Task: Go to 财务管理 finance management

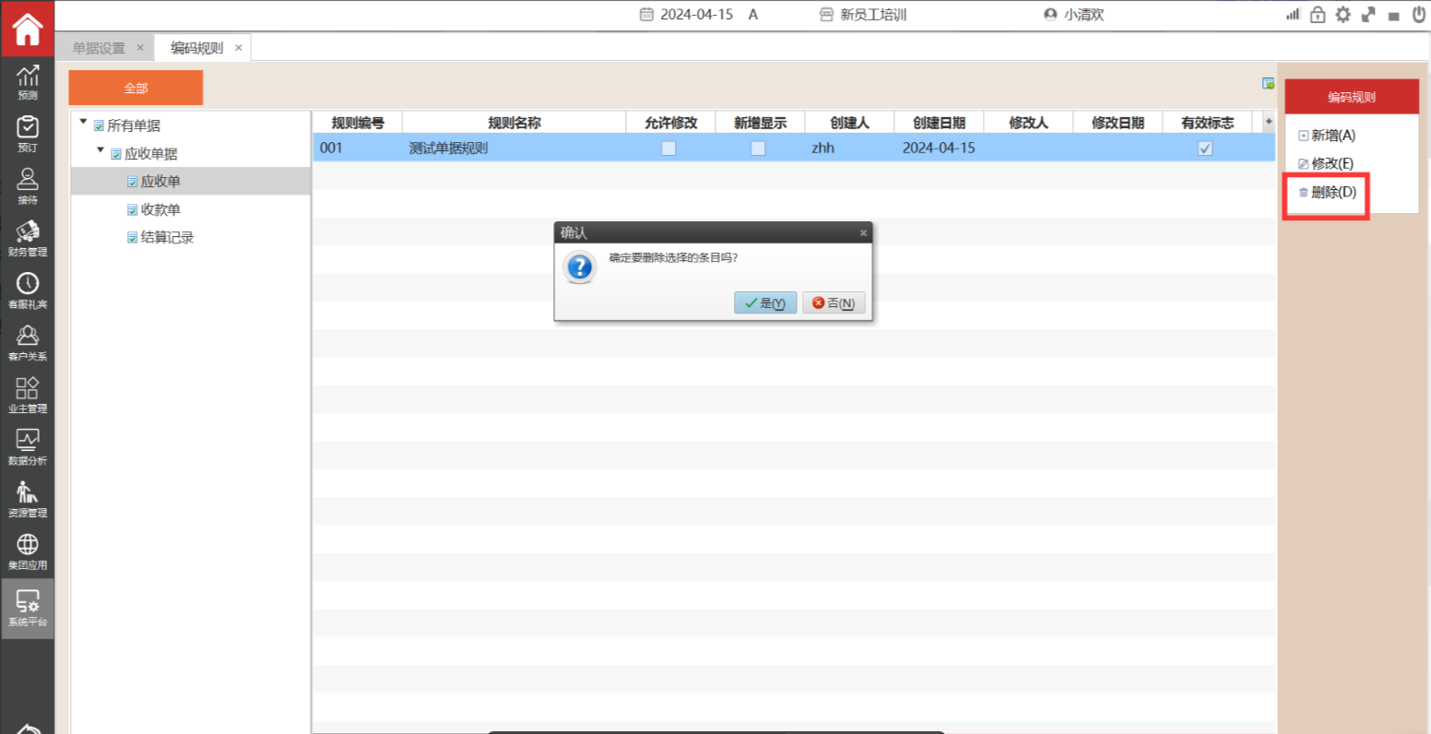Action: [28, 237]
